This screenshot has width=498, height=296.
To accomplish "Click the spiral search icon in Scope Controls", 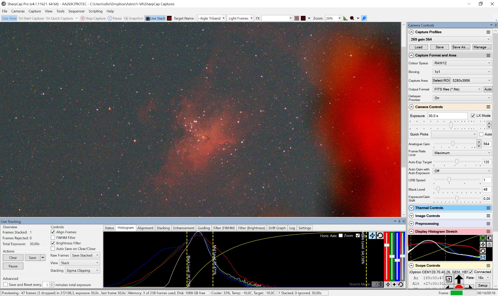I will [449, 279].
